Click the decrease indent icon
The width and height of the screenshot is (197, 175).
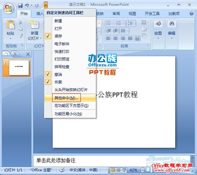point(108,31)
